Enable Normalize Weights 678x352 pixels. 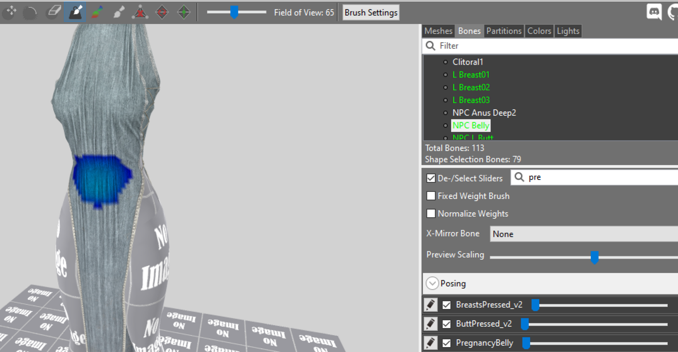click(x=431, y=213)
